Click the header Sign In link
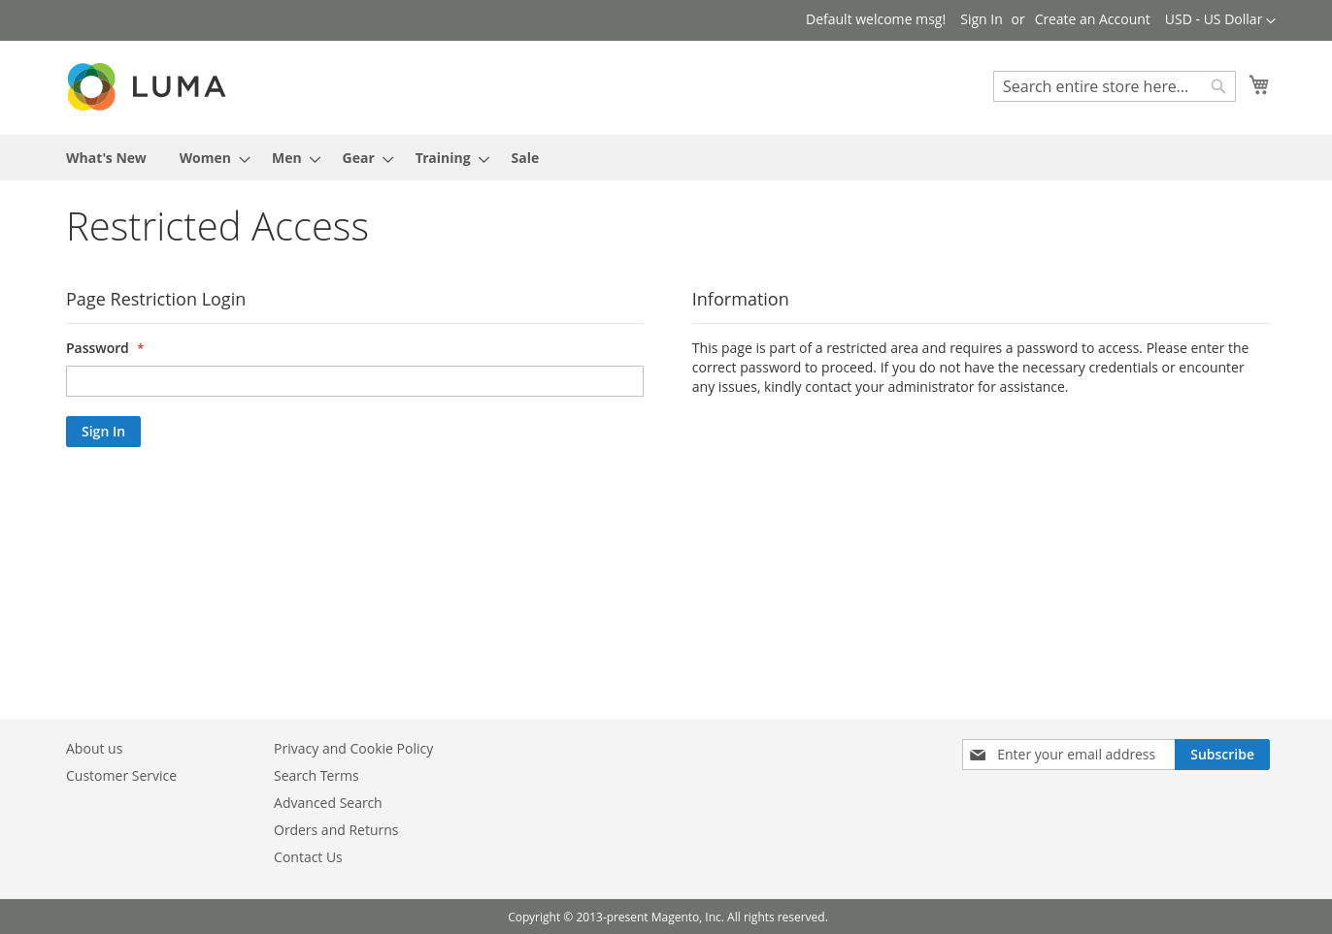Viewport: 1332px width, 934px height. point(981,19)
